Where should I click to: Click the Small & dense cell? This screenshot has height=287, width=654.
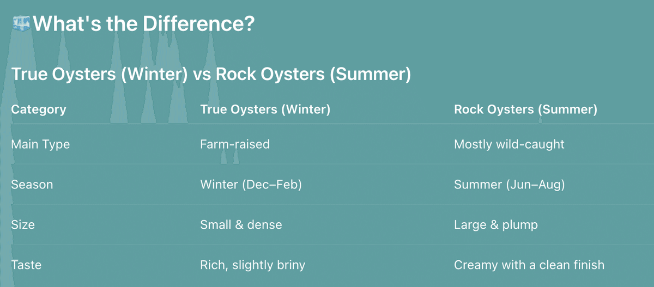tap(241, 224)
